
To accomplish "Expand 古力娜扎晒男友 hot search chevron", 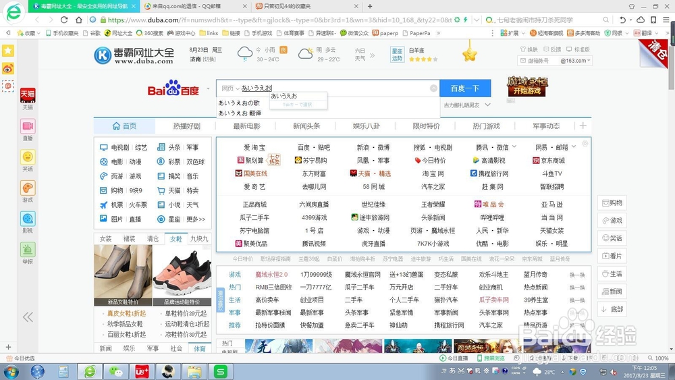I will (x=488, y=105).
